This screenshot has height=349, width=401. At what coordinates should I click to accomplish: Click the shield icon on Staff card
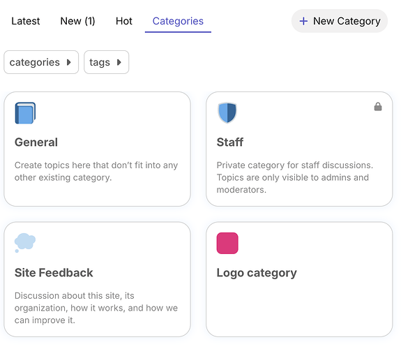point(227,113)
